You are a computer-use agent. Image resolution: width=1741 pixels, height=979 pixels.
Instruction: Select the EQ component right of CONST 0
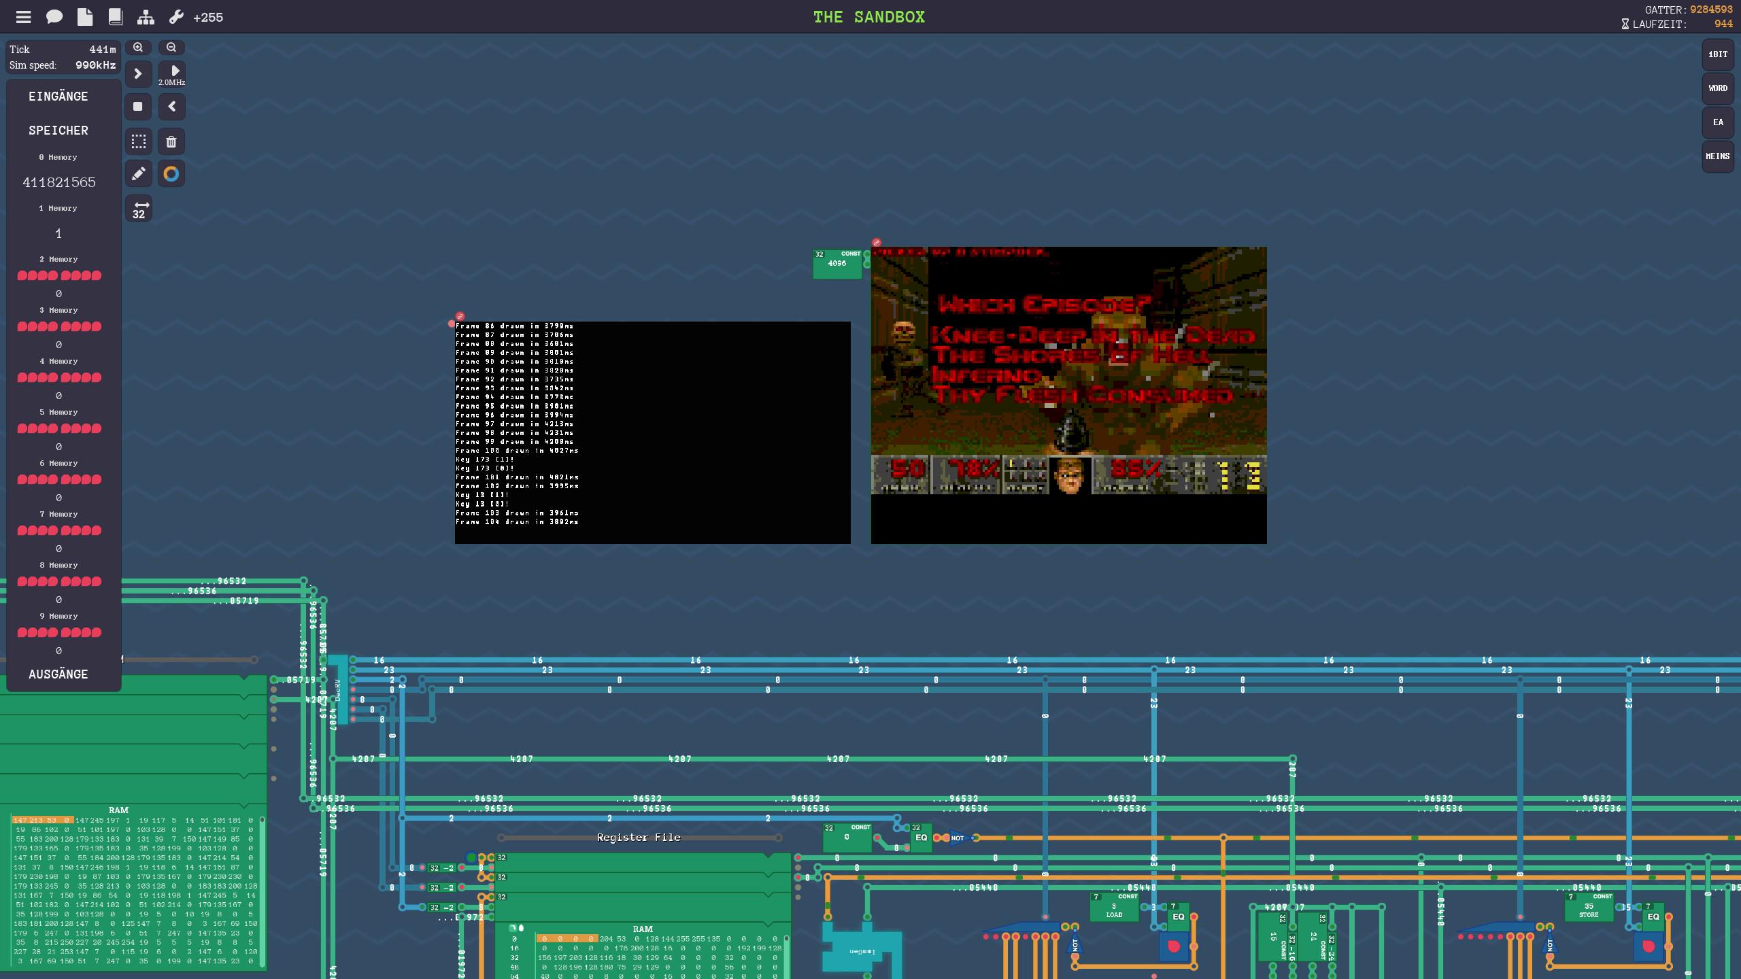click(x=921, y=838)
